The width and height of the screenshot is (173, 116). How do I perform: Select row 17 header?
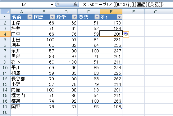tap(5, 106)
